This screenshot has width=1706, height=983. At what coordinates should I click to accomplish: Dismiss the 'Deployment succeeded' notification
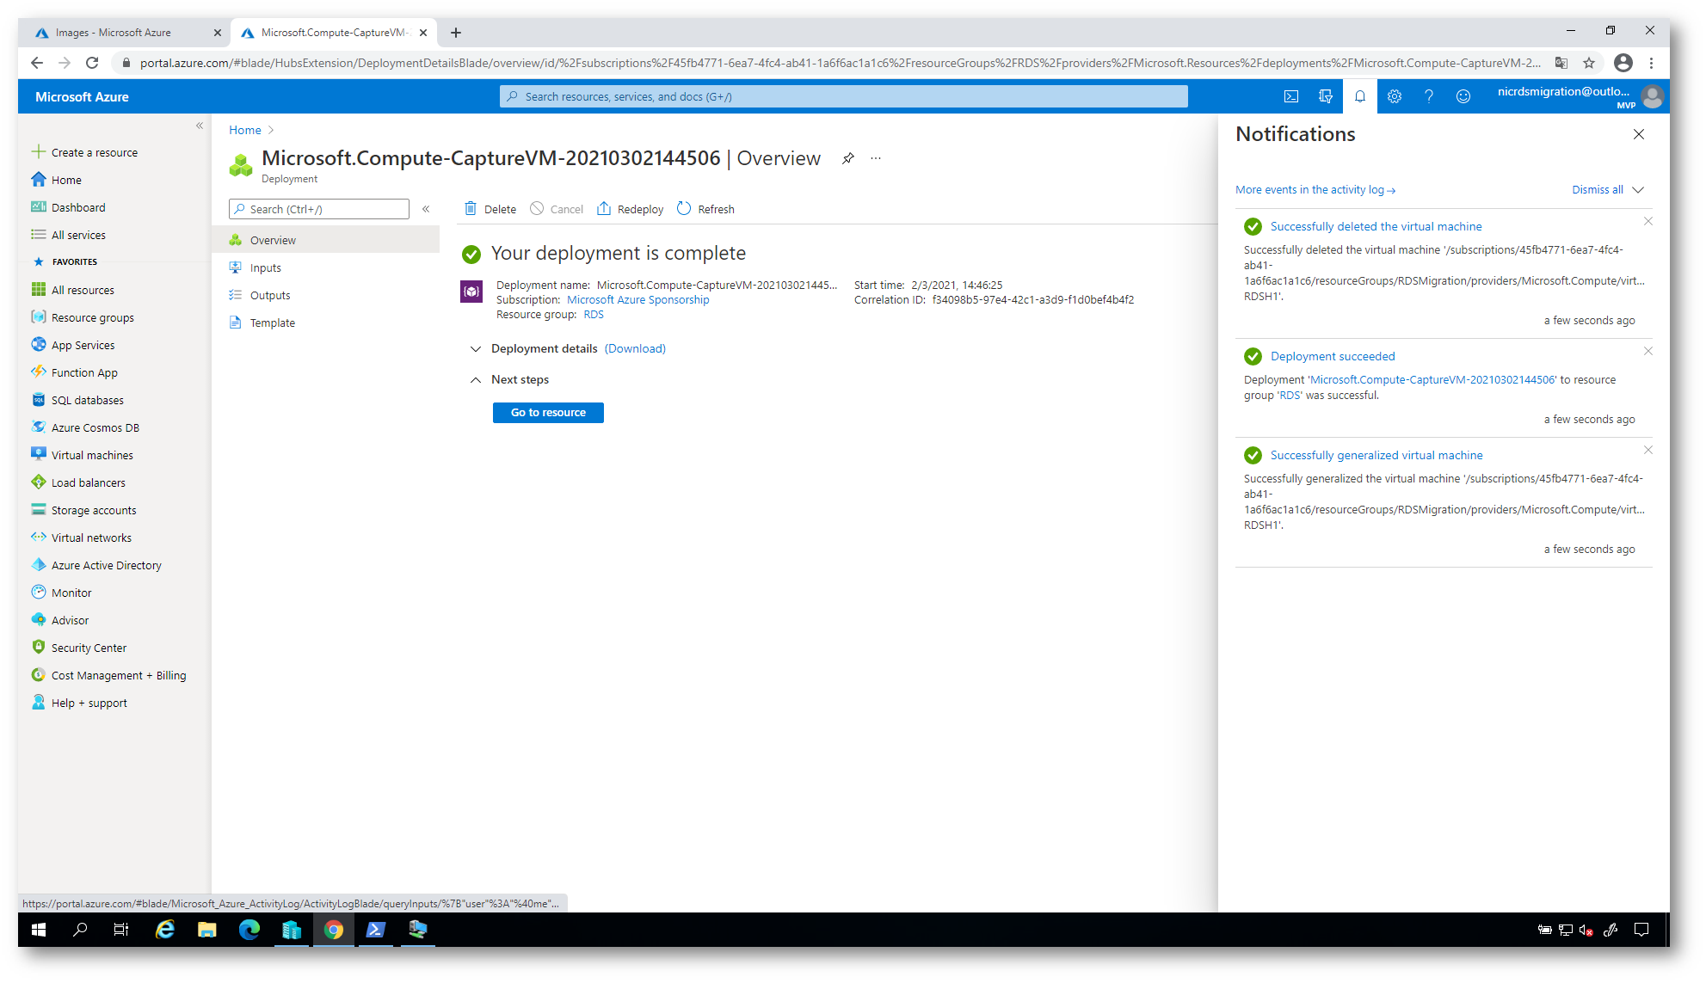pyautogui.click(x=1648, y=351)
